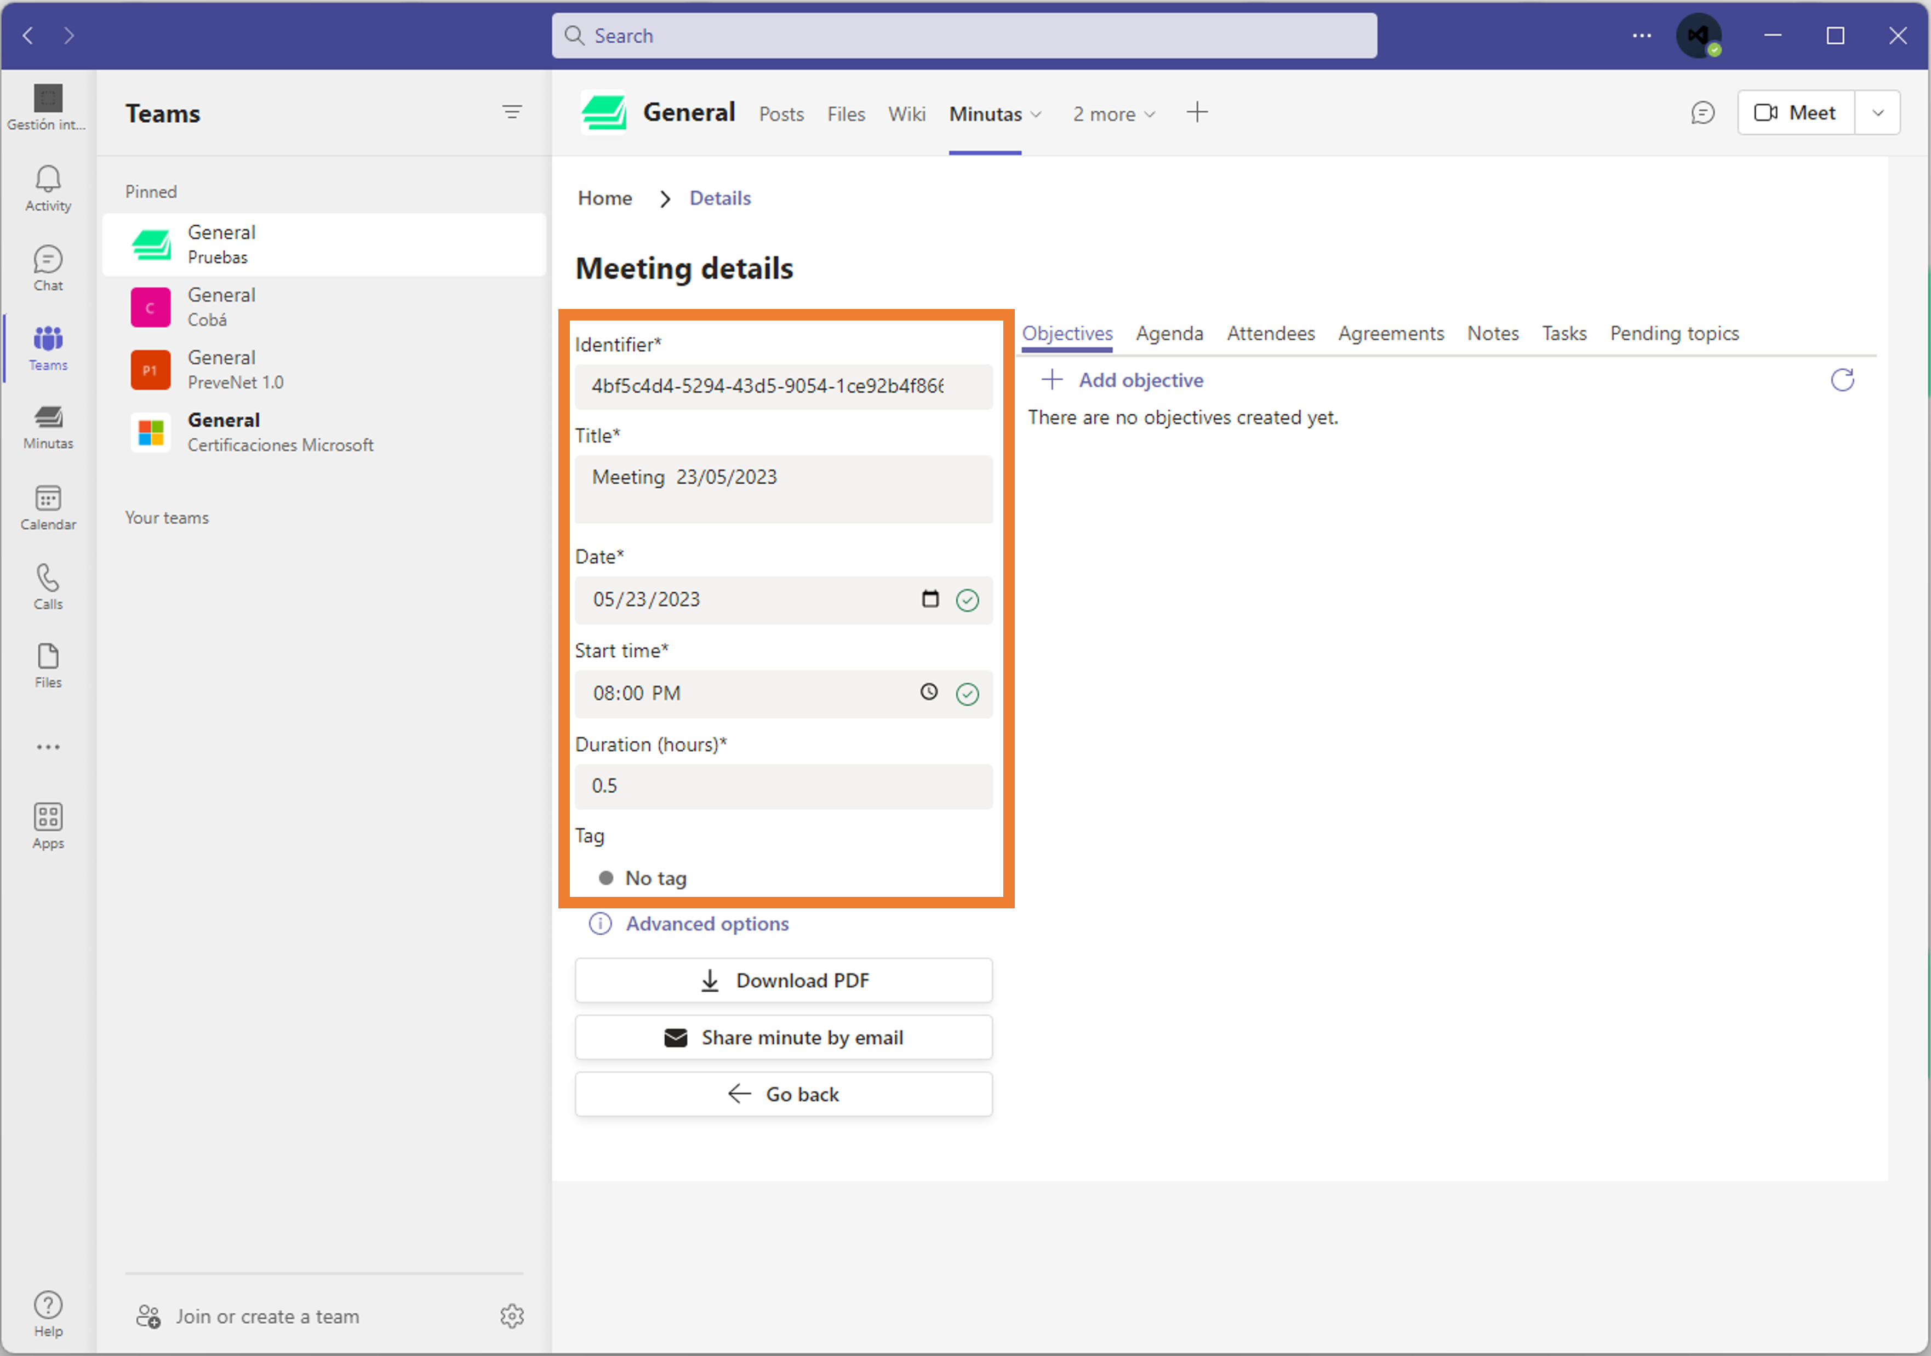Viewport: 1931px width, 1356px height.
Task: Open Advanced options link
Action: coord(707,924)
